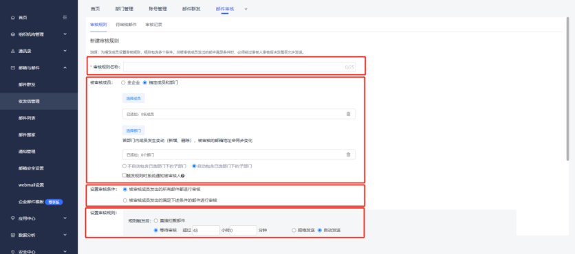Viewport: 575px width, 254px height.
Task: Open 邮件列表 in the sidebar
Action: coord(27,118)
